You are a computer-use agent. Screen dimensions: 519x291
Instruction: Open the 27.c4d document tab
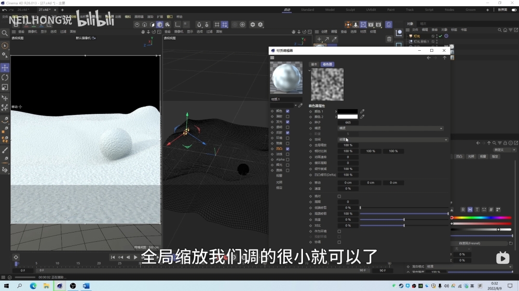pyautogui.click(x=44, y=10)
